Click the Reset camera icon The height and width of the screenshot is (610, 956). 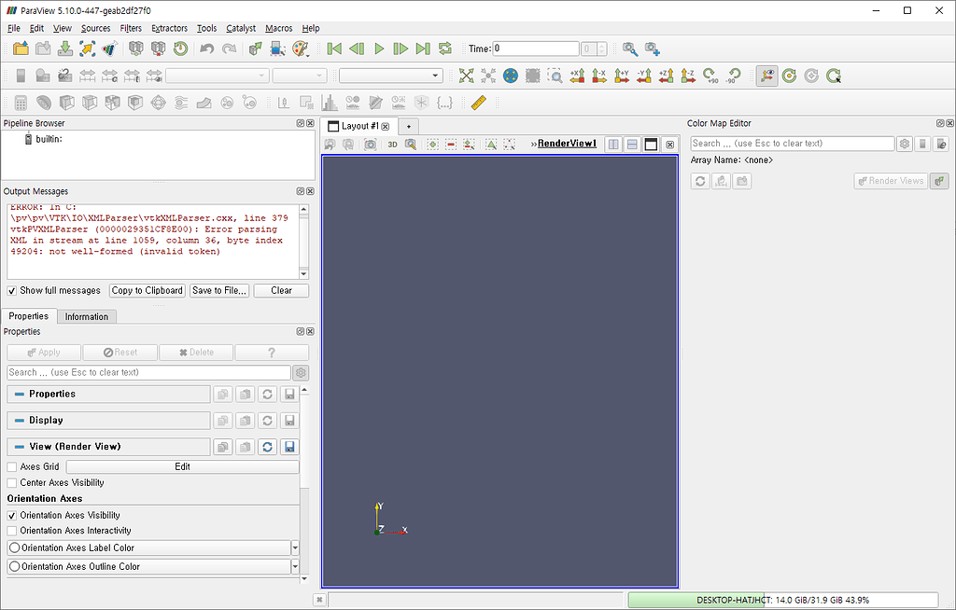click(x=467, y=76)
